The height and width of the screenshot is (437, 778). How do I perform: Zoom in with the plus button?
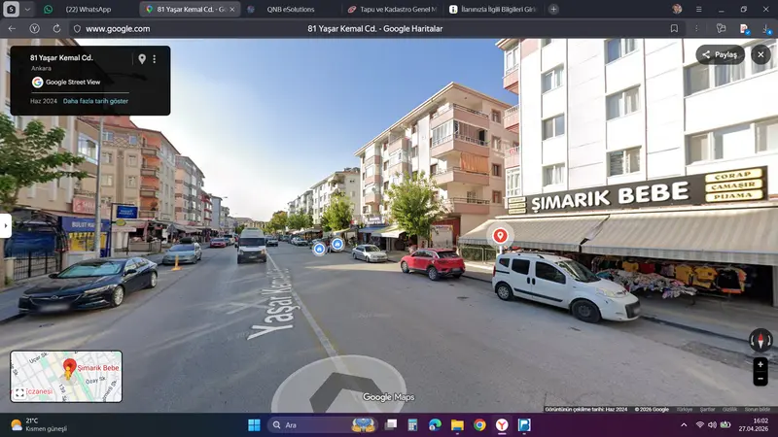(760, 365)
